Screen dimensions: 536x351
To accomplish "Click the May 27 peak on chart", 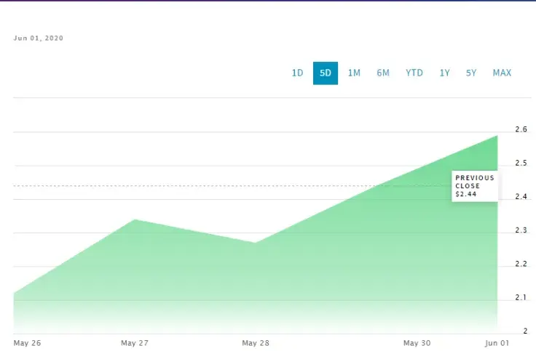I will click(135, 219).
